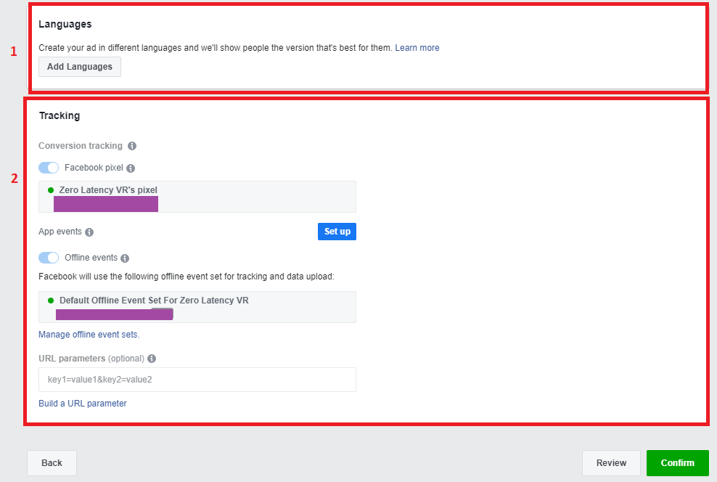Click the Facebook pixel info icon
The image size is (717, 482).
tap(131, 168)
